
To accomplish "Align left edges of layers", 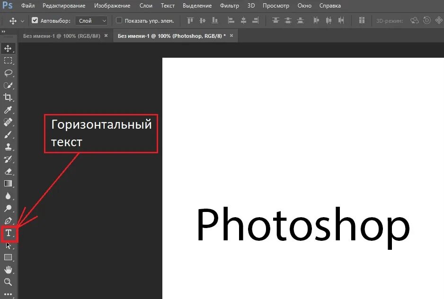I will [231, 20].
